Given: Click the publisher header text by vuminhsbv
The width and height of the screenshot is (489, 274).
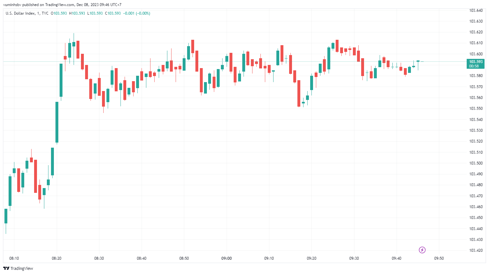Looking at the screenshot, I should (x=62, y=5).
